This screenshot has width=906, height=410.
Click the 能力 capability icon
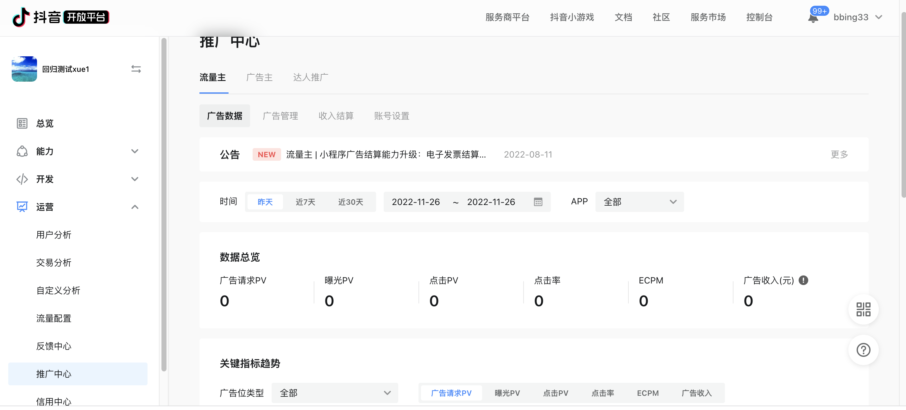coord(22,151)
